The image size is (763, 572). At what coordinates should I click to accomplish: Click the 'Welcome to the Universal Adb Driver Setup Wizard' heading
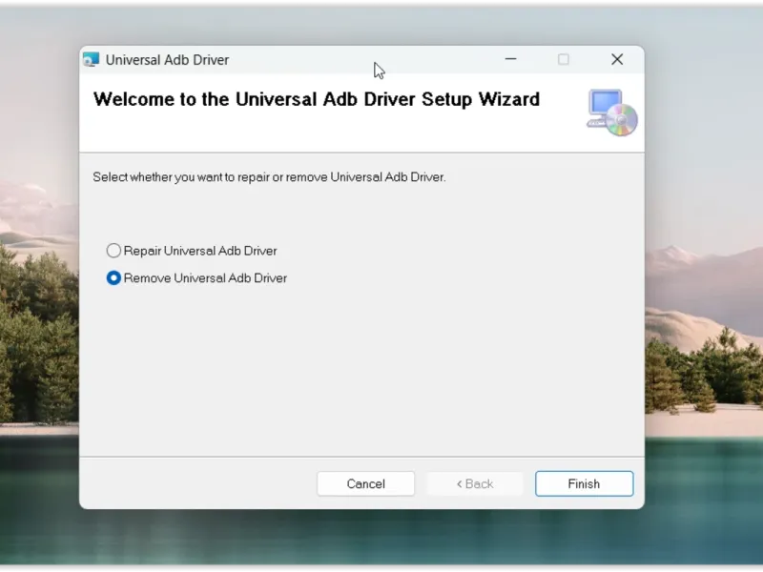317,99
